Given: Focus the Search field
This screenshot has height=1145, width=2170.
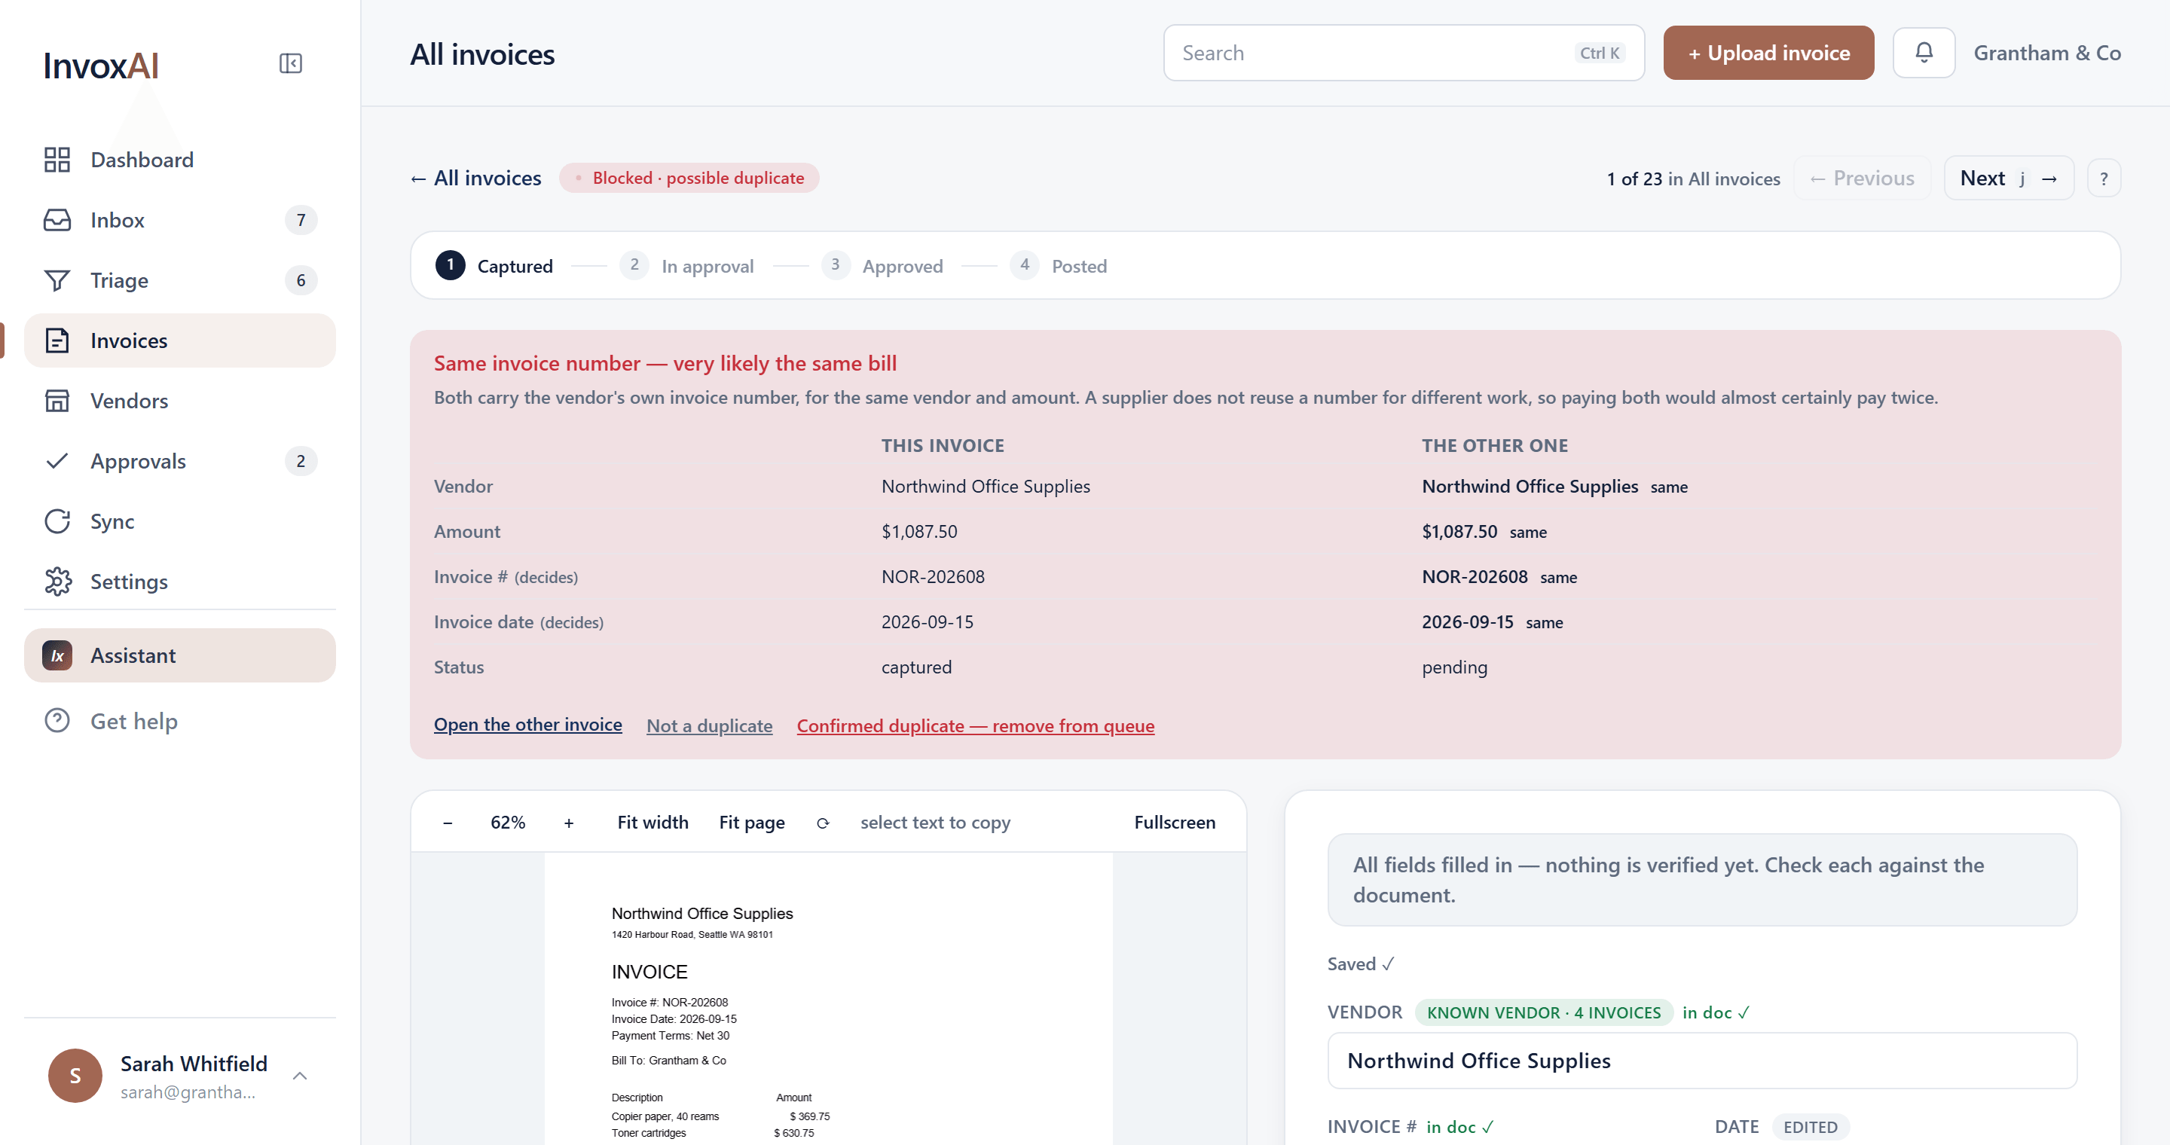Looking at the screenshot, I should click(x=1404, y=52).
